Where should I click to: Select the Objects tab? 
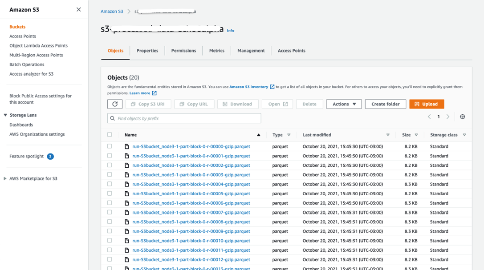click(x=115, y=51)
